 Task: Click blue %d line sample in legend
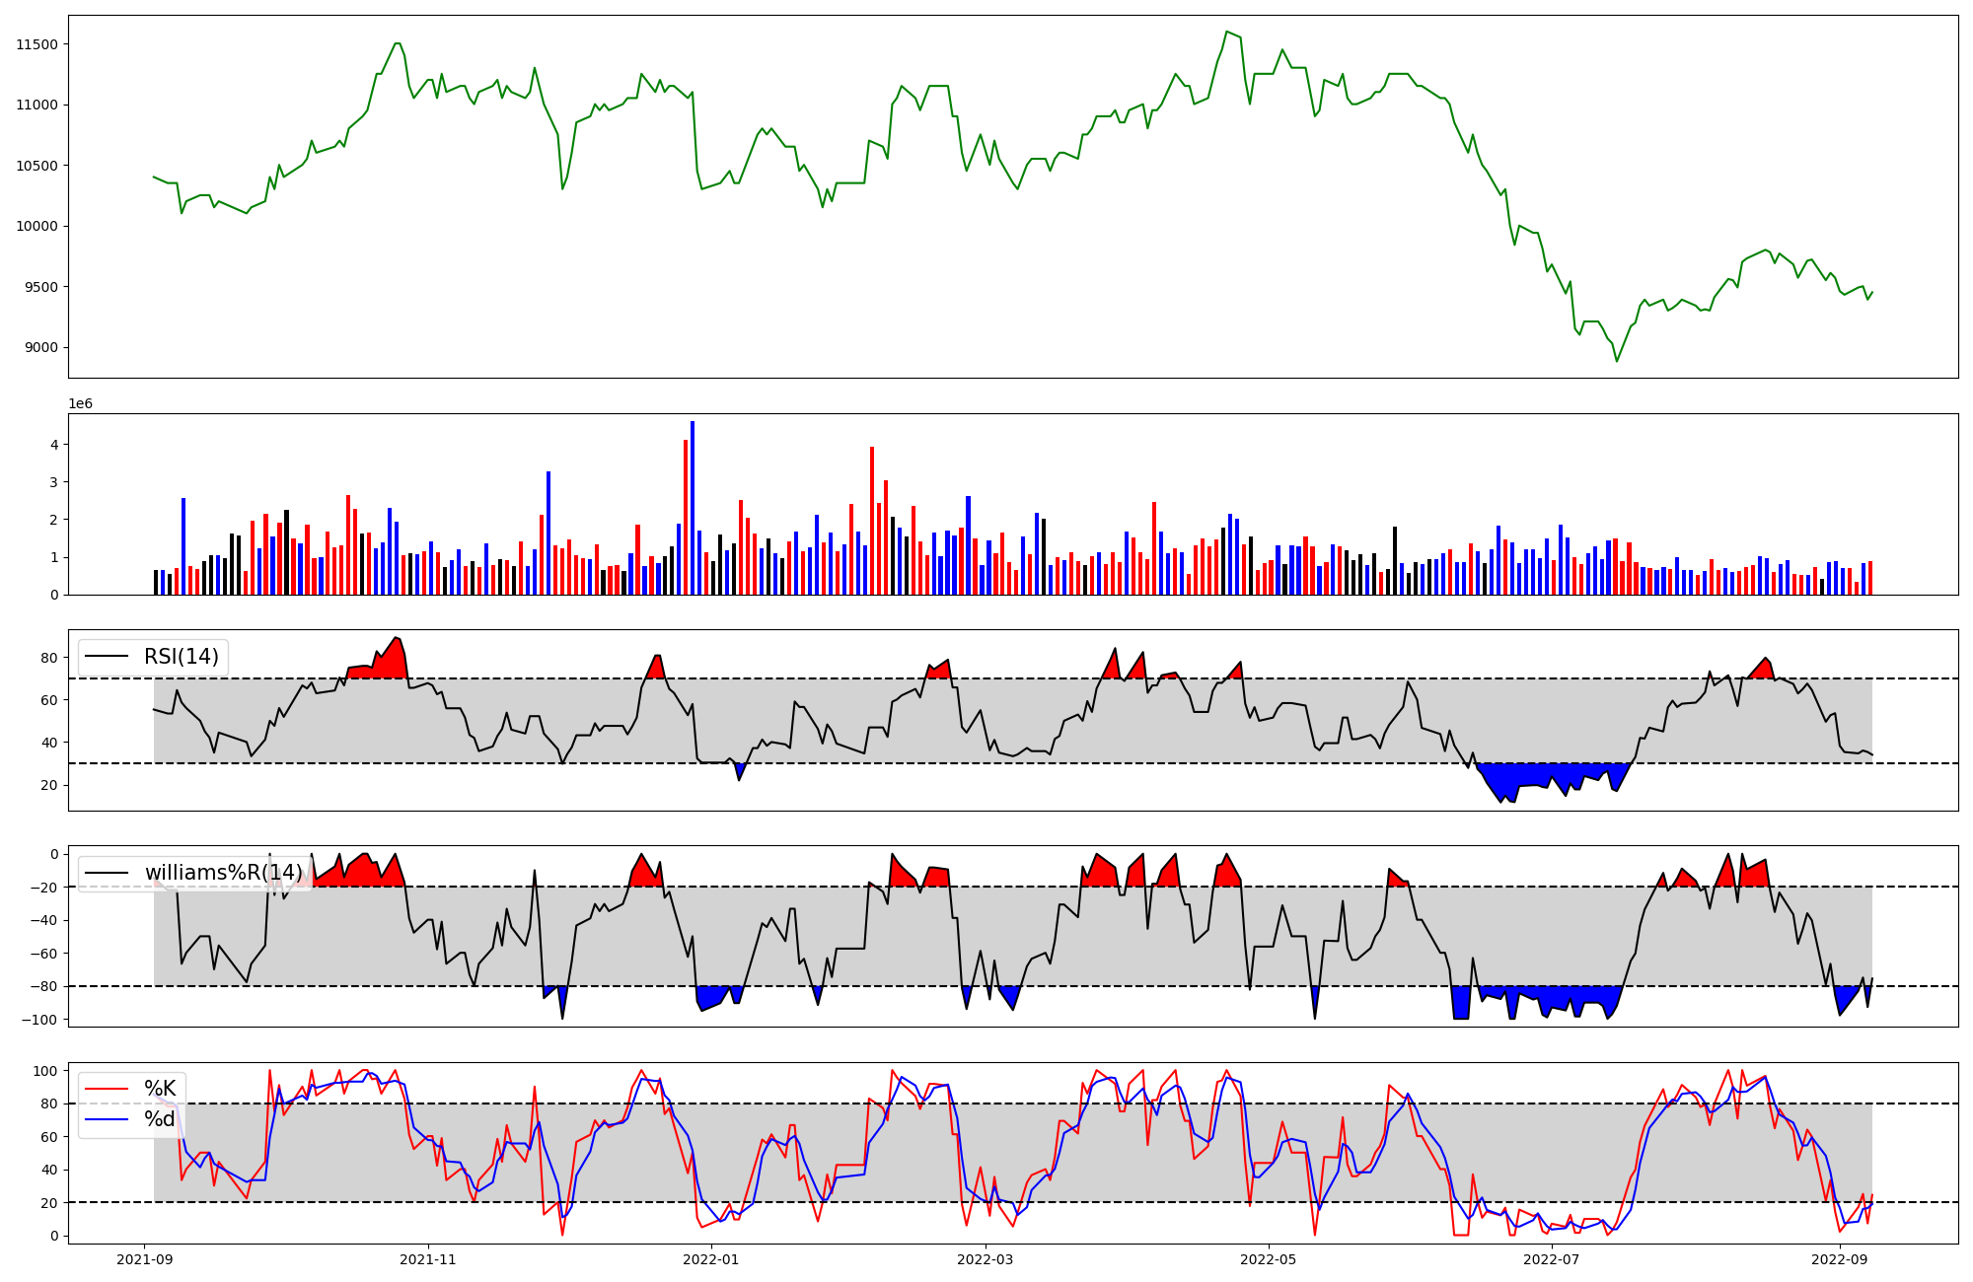(x=108, y=1119)
